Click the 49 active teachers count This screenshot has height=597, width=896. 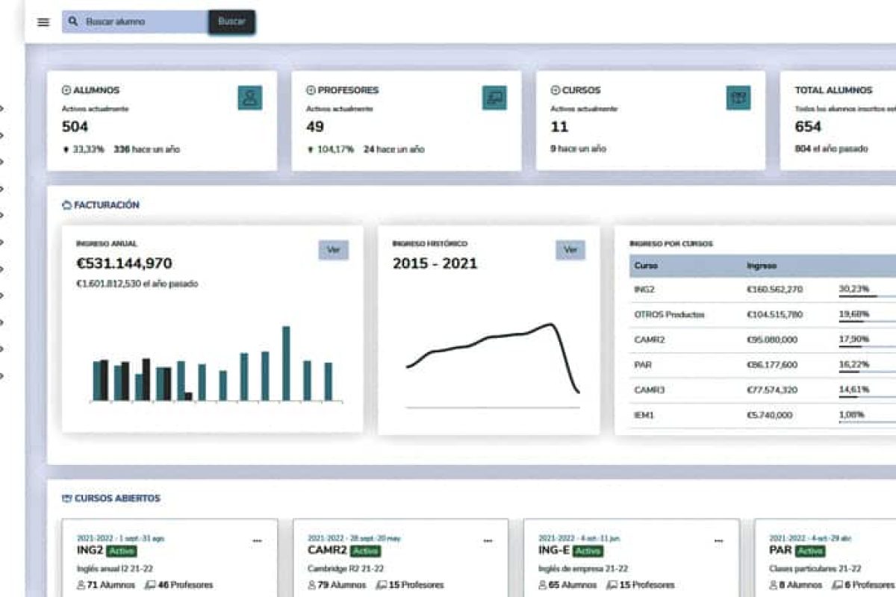(x=315, y=127)
